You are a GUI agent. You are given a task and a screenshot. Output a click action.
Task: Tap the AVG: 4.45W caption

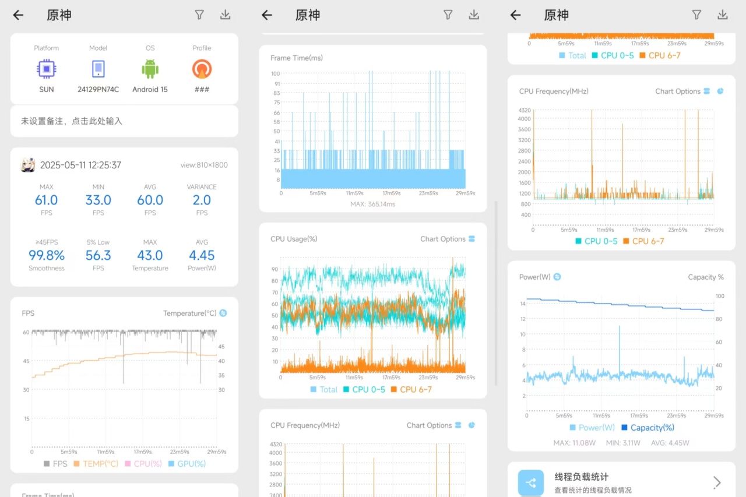point(670,443)
